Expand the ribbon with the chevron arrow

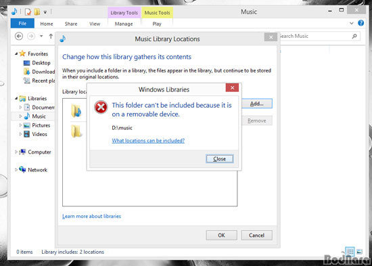coord(352,23)
